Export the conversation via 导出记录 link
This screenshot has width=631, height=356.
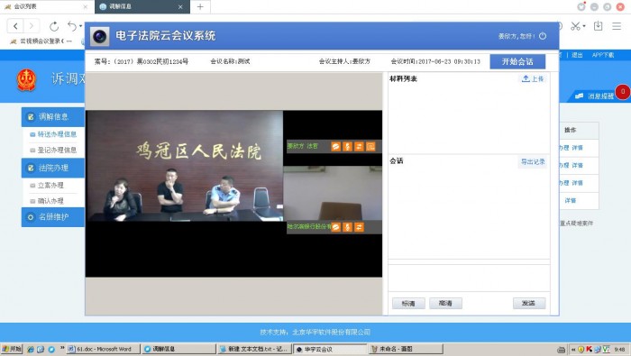[x=533, y=161]
